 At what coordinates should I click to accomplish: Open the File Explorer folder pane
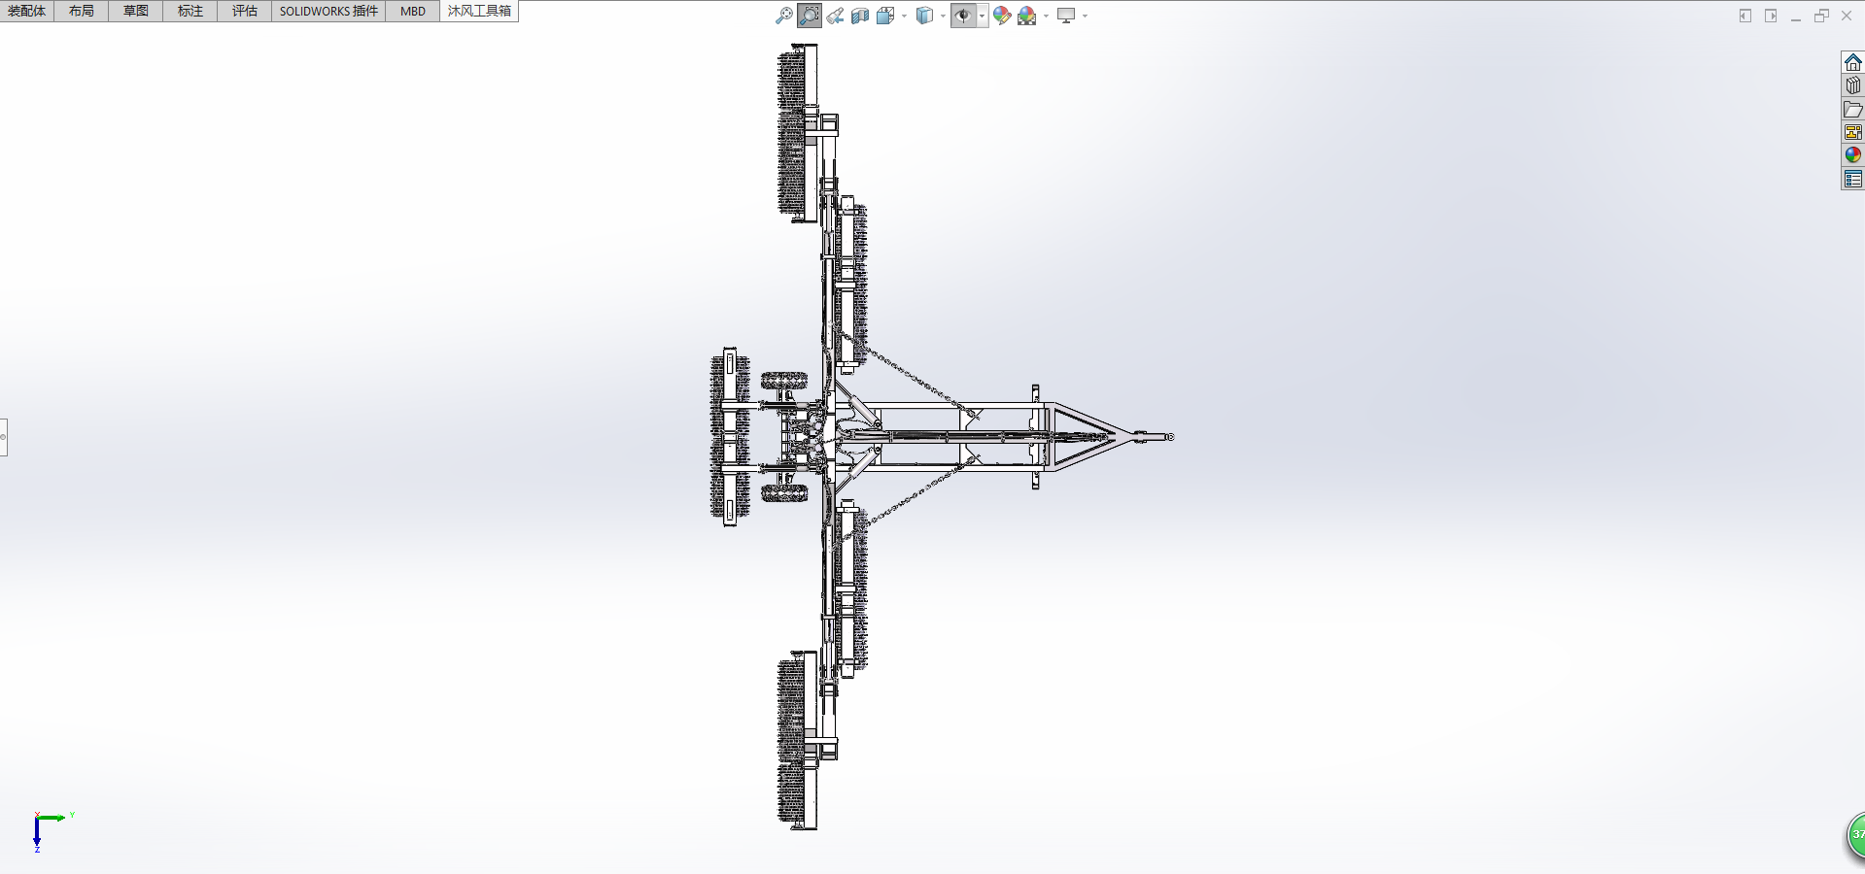[1853, 109]
